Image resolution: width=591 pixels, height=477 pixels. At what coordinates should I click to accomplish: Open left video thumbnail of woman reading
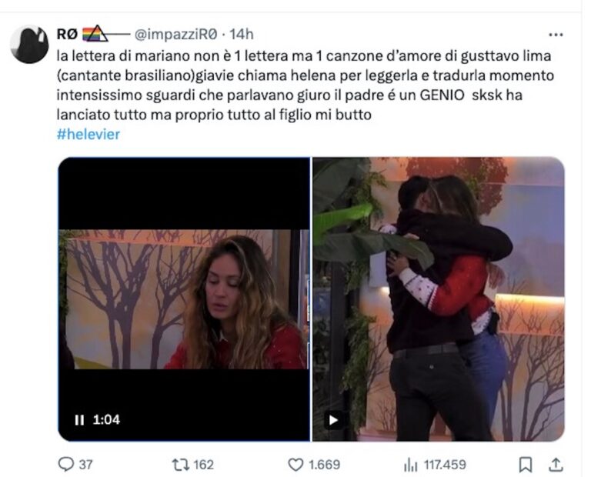point(185,299)
